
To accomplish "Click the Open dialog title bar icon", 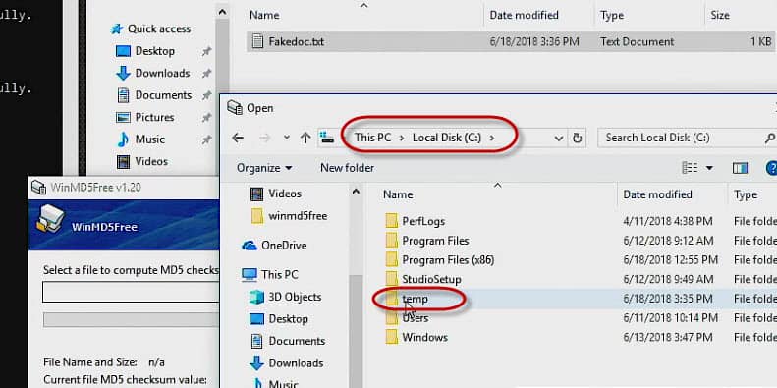I will (235, 107).
